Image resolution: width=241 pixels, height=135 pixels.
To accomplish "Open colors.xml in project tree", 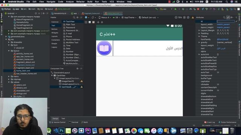I will tap(21, 85).
